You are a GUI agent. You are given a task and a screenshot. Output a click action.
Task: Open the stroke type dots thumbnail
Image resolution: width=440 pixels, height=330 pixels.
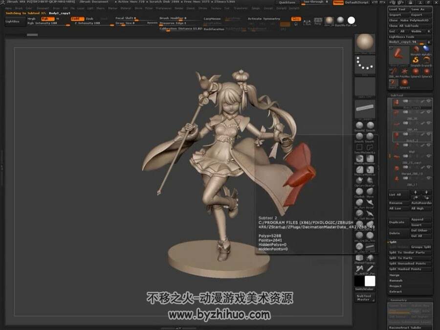click(x=365, y=64)
